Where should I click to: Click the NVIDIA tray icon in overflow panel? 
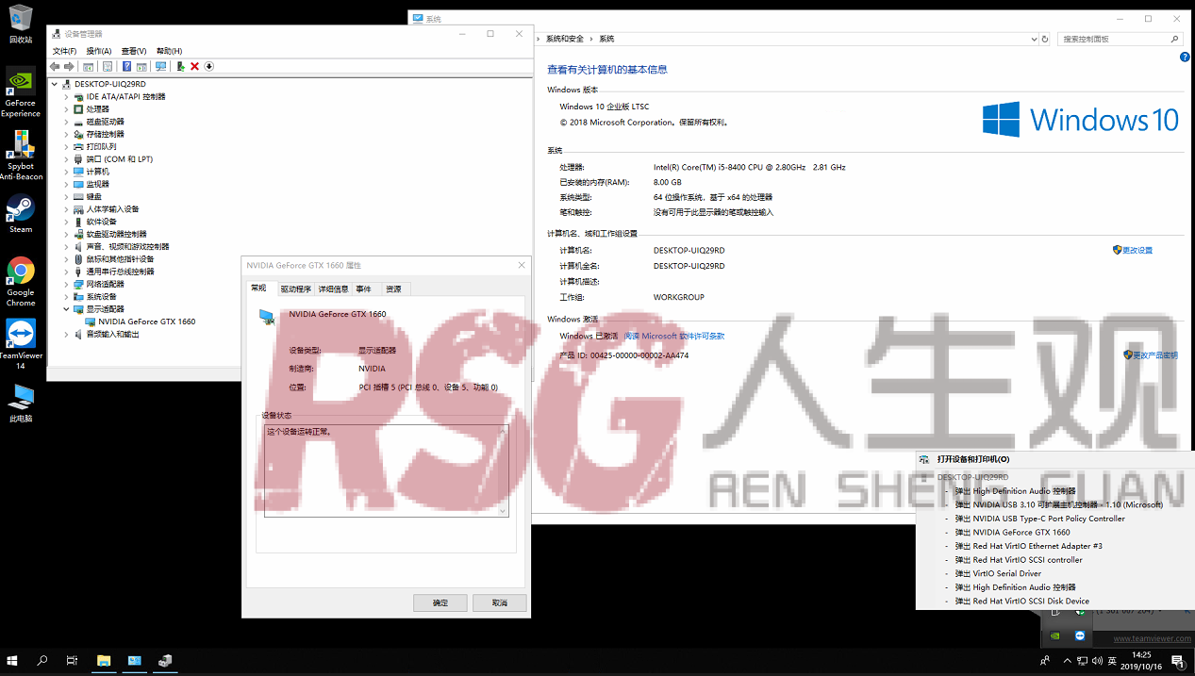point(1055,635)
